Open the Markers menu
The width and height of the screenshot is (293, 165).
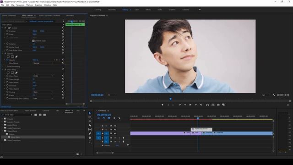pyautogui.click(x=29, y=5)
